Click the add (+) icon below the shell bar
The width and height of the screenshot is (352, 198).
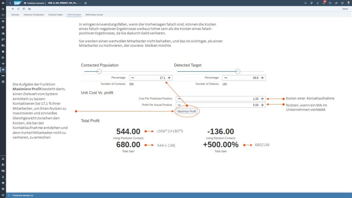(x=13, y=9)
